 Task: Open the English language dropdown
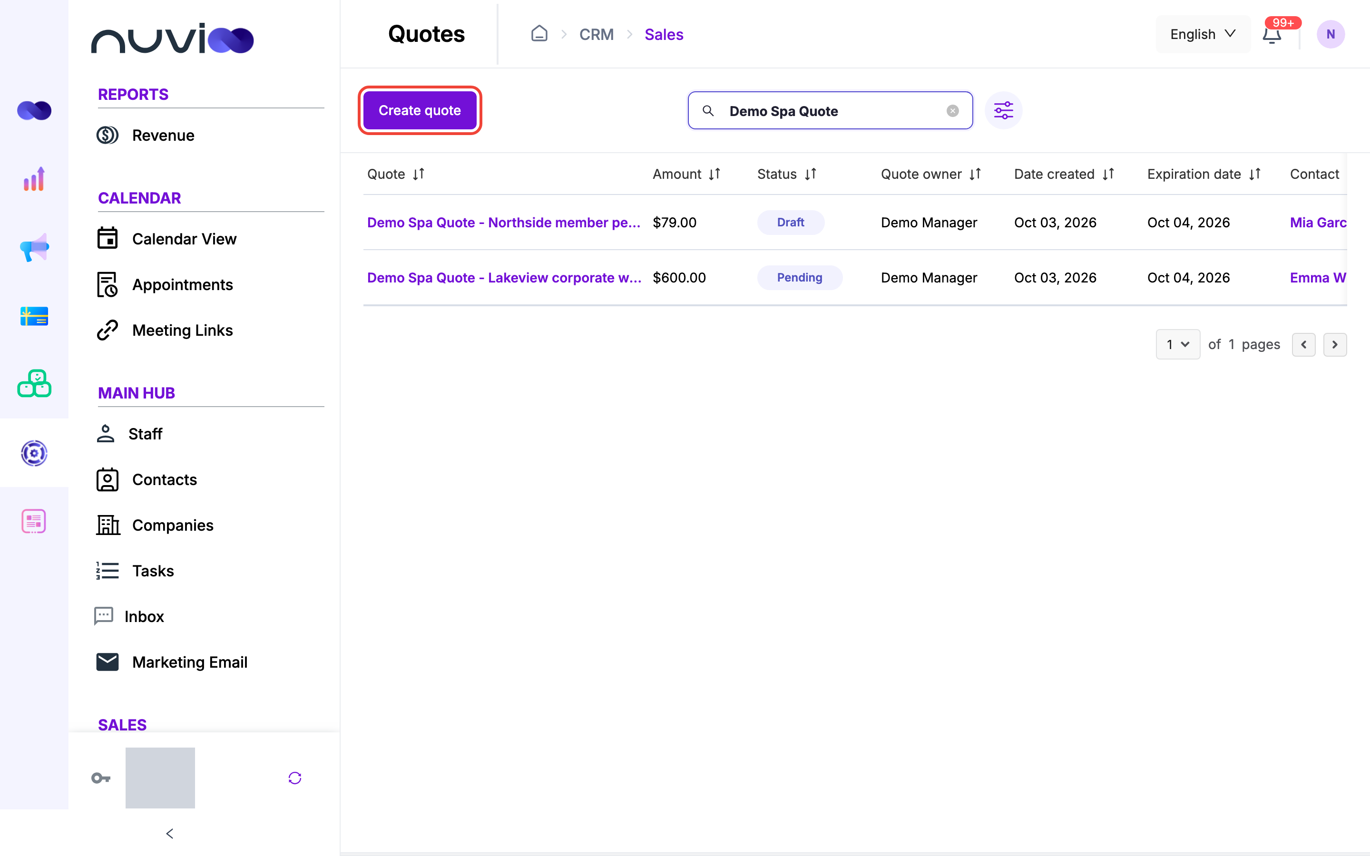pyautogui.click(x=1203, y=35)
